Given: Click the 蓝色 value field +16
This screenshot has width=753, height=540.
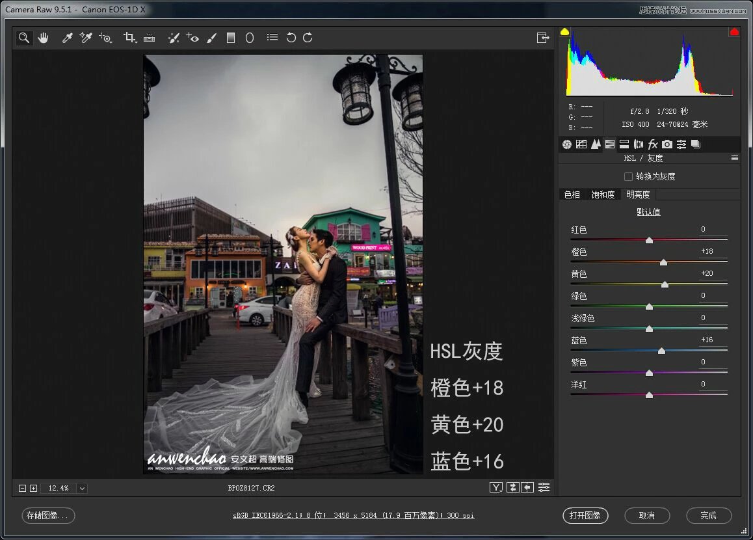Looking at the screenshot, I should (713, 340).
